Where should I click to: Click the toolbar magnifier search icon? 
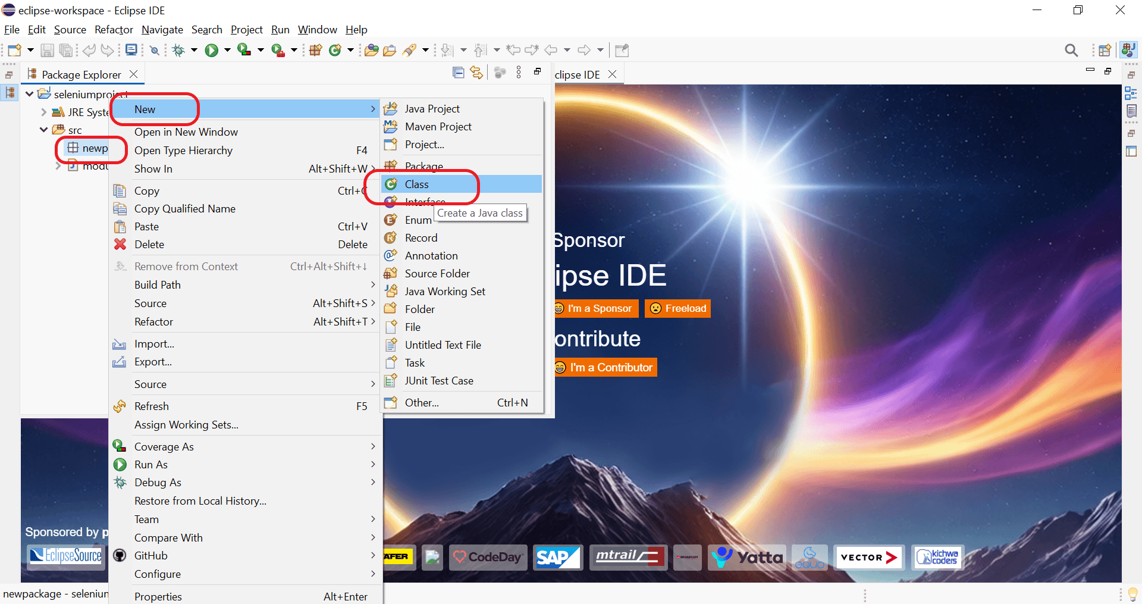(x=1071, y=51)
